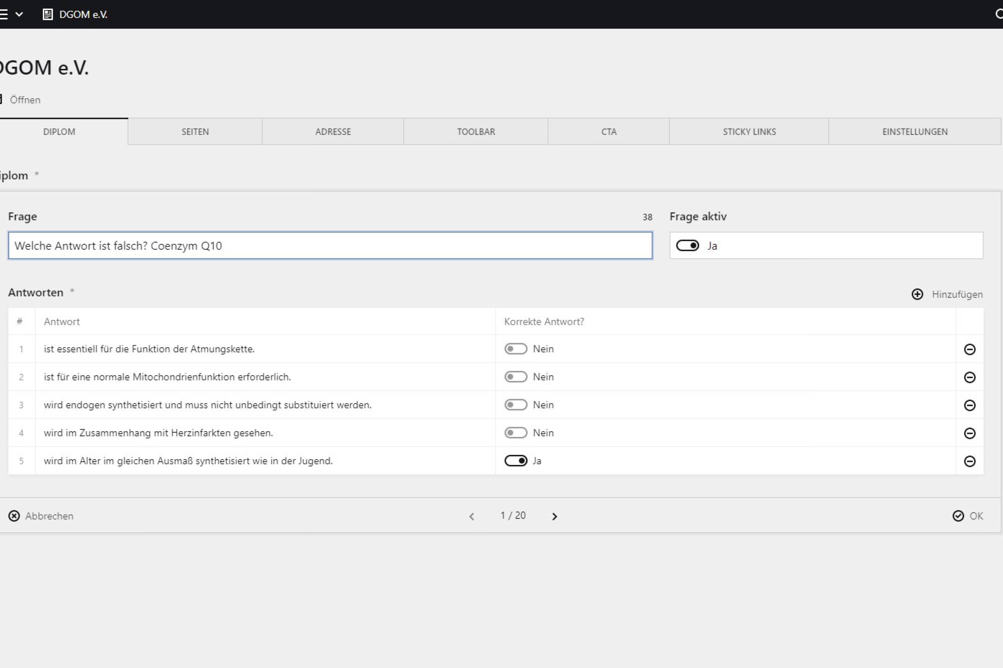Mark answer 1 as the correct answer
Screen dimensions: 1003x668
click(x=516, y=349)
